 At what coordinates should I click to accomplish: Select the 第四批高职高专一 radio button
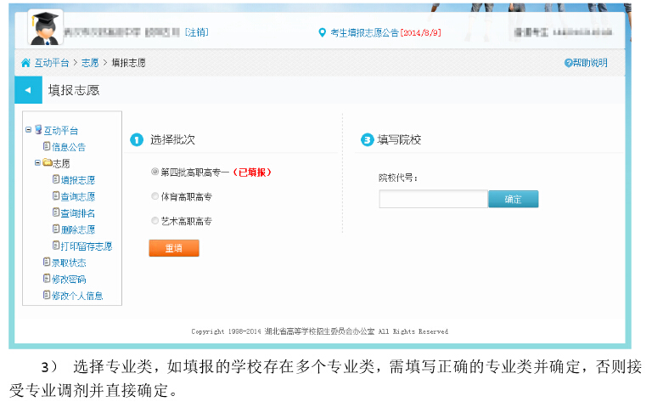pos(154,172)
